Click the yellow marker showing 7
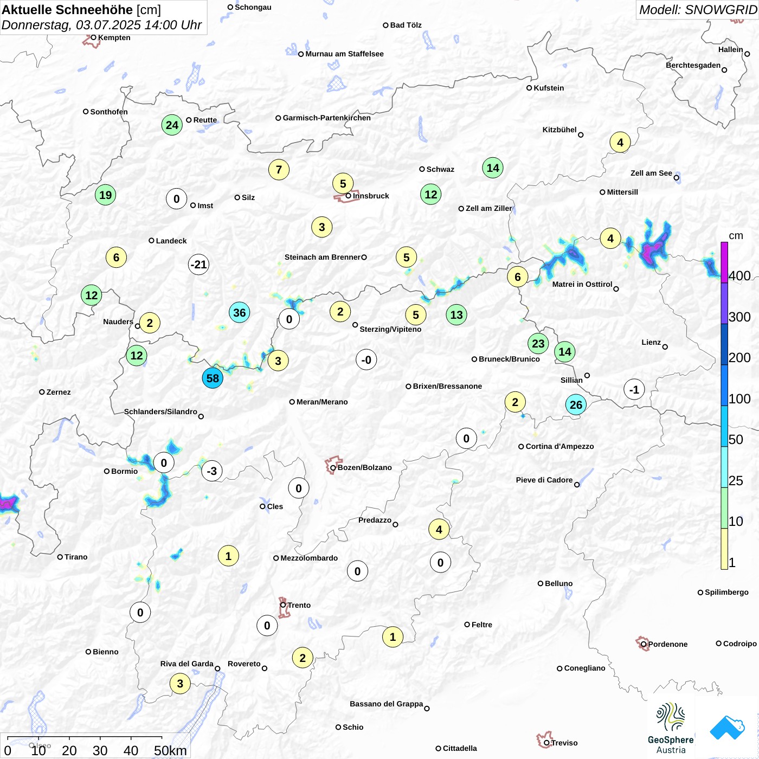Screen dimensions: 759x759 [279, 170]
